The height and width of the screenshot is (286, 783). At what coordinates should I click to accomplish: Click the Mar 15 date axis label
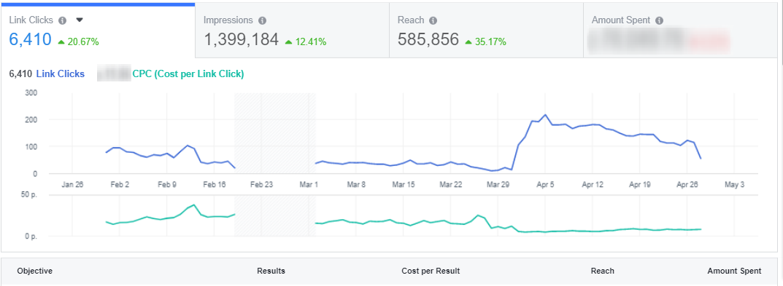pyautogui.click(x=404, y=184)
